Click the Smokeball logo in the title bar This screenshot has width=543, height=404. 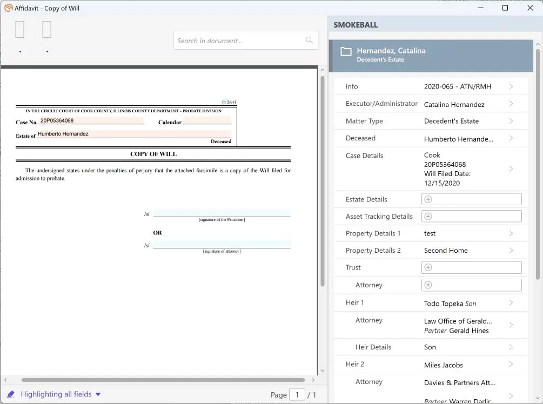pyautogui.click(x=8, y=8)
